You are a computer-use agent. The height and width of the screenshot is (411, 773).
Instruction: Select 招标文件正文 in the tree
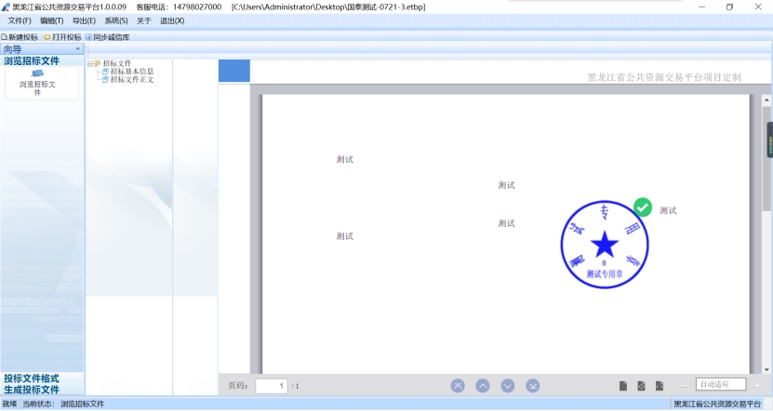(131, 80)
